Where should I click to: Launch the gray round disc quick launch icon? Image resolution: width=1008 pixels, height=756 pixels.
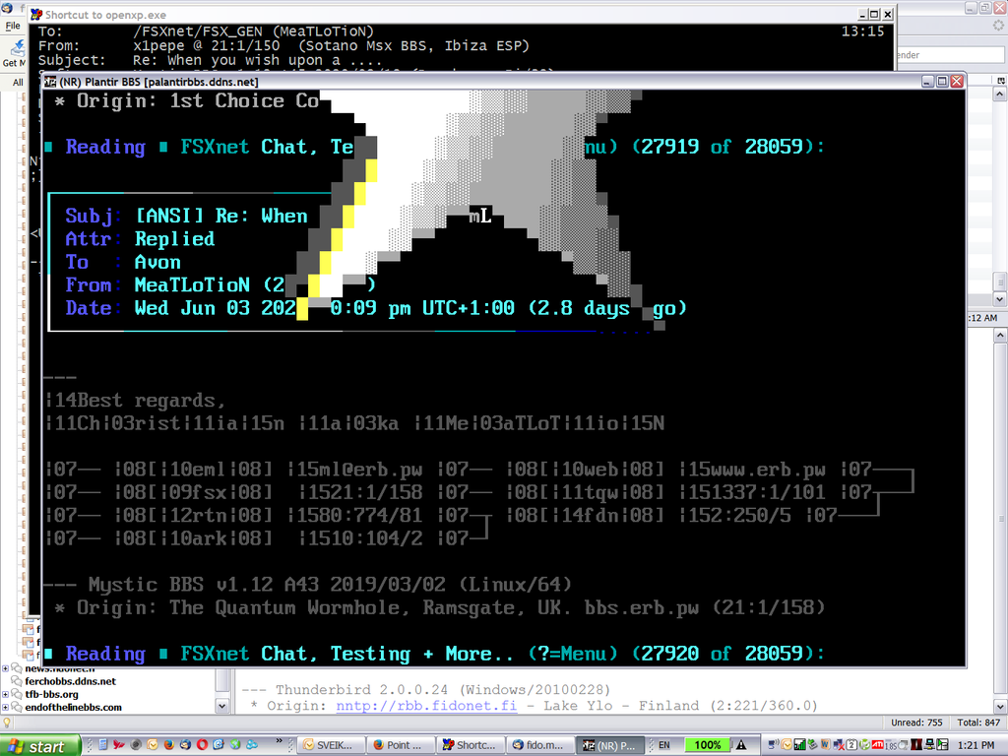click(136, 745)
